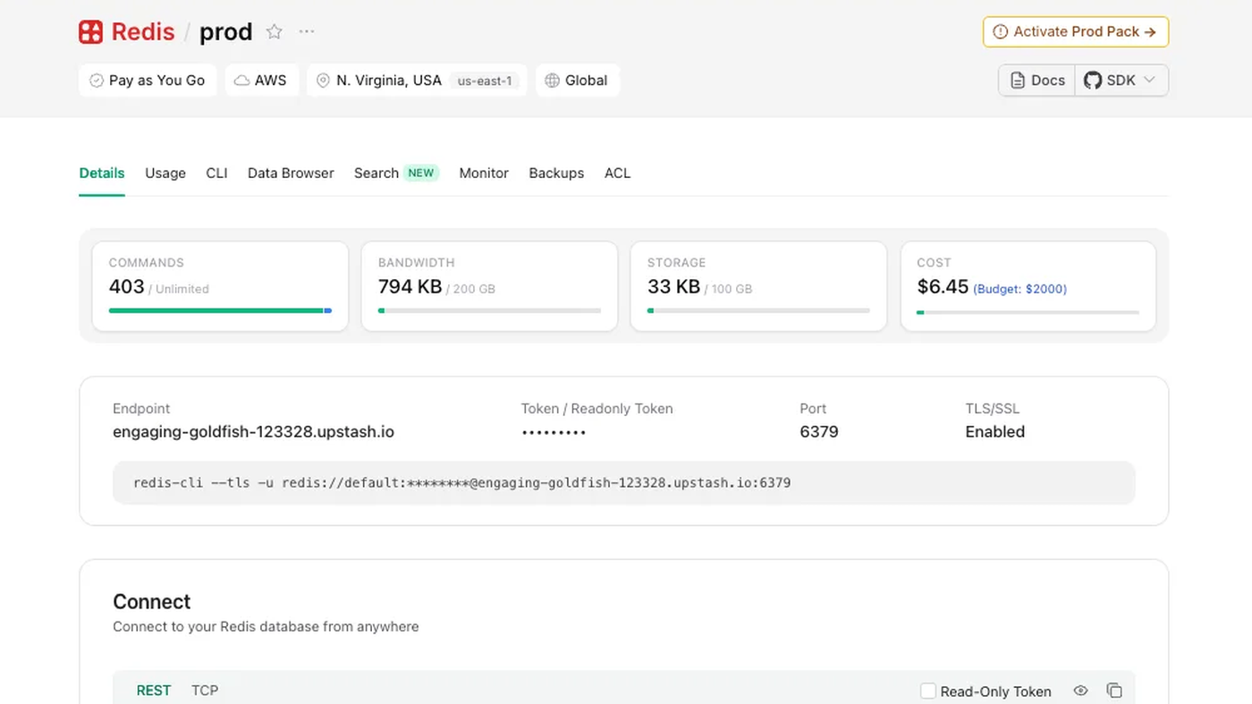Click the red Redis logo icon
1252x704 pixels.
point(91,32)
